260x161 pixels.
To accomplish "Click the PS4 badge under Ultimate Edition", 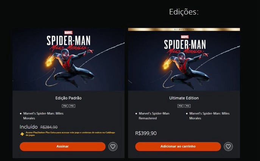I will click(x=181, y=106).
